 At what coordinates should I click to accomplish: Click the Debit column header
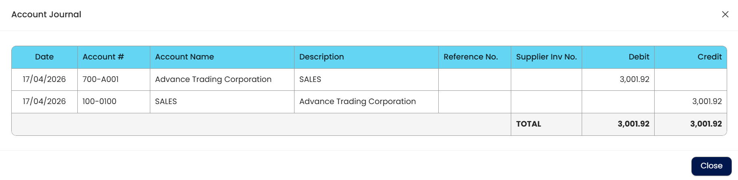coord(639,57)
